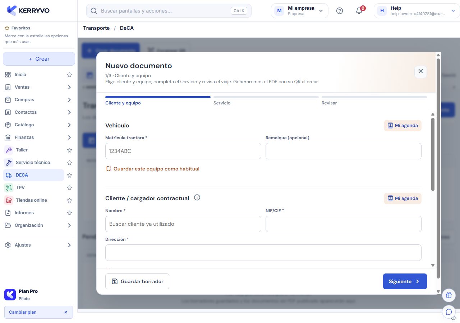Open the chat bubble widget
The height and width of the screenshot is (323, 460).
pyautogui.click(x=448, y=312)
